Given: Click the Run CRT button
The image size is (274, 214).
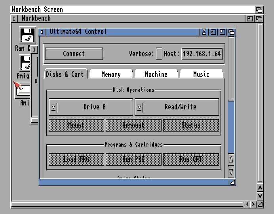Looking at the screenshot, I should pyautogui.click(x=191, y=159).
